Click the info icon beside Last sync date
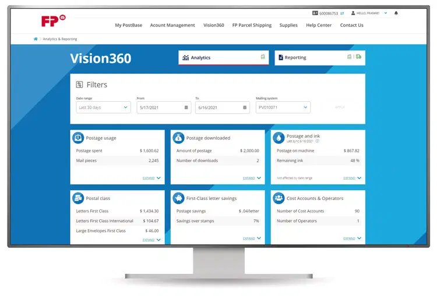The height and width of the screenshot is (296, 437). [x=318, y=141]
